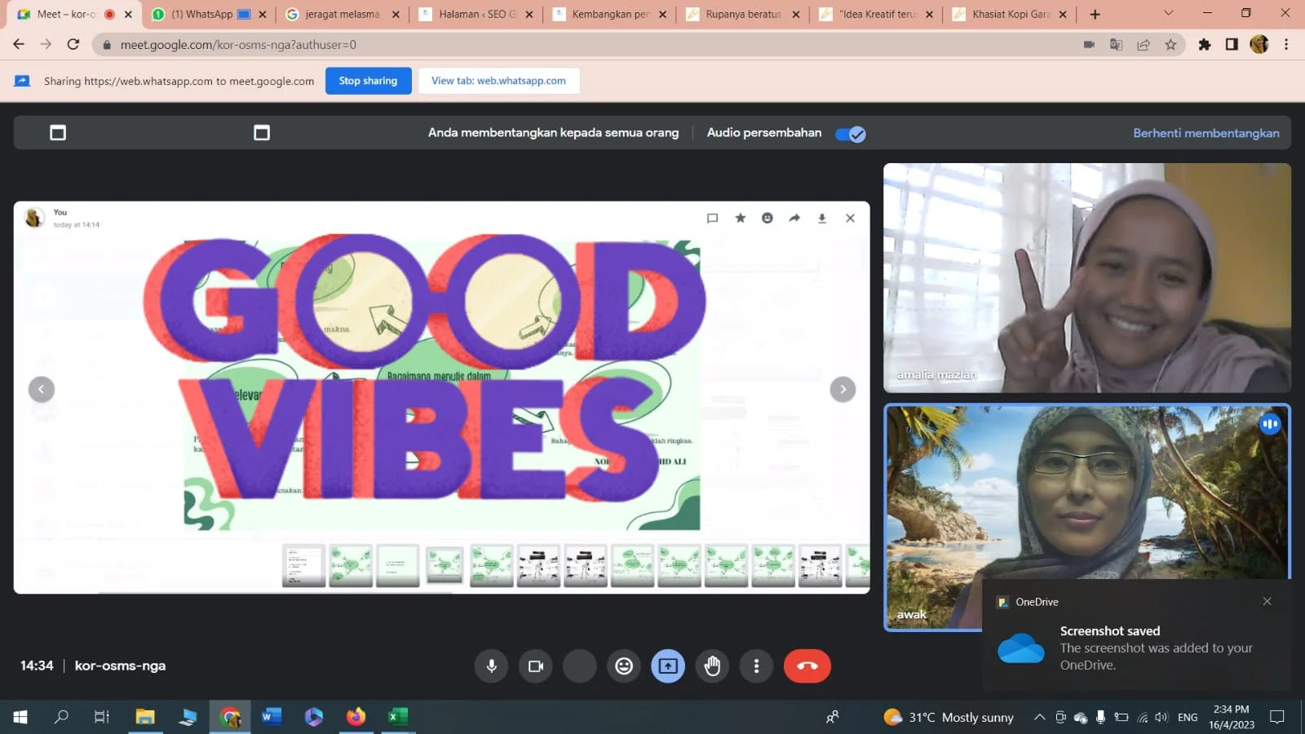Show the next image in viewer
The width and height of the screenshot is (1305, 734).
point(843,389)
